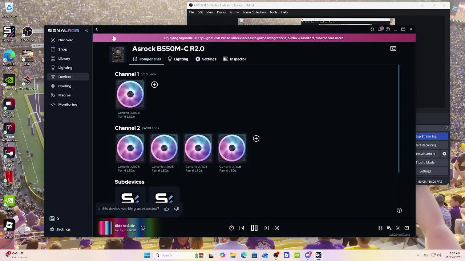The image size is (465, 261).
Task: Click the Asrock motherboard device image
Action: coord(118,54)
